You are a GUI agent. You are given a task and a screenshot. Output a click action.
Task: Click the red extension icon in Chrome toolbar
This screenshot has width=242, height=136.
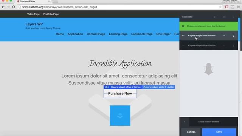click(226, 7)
